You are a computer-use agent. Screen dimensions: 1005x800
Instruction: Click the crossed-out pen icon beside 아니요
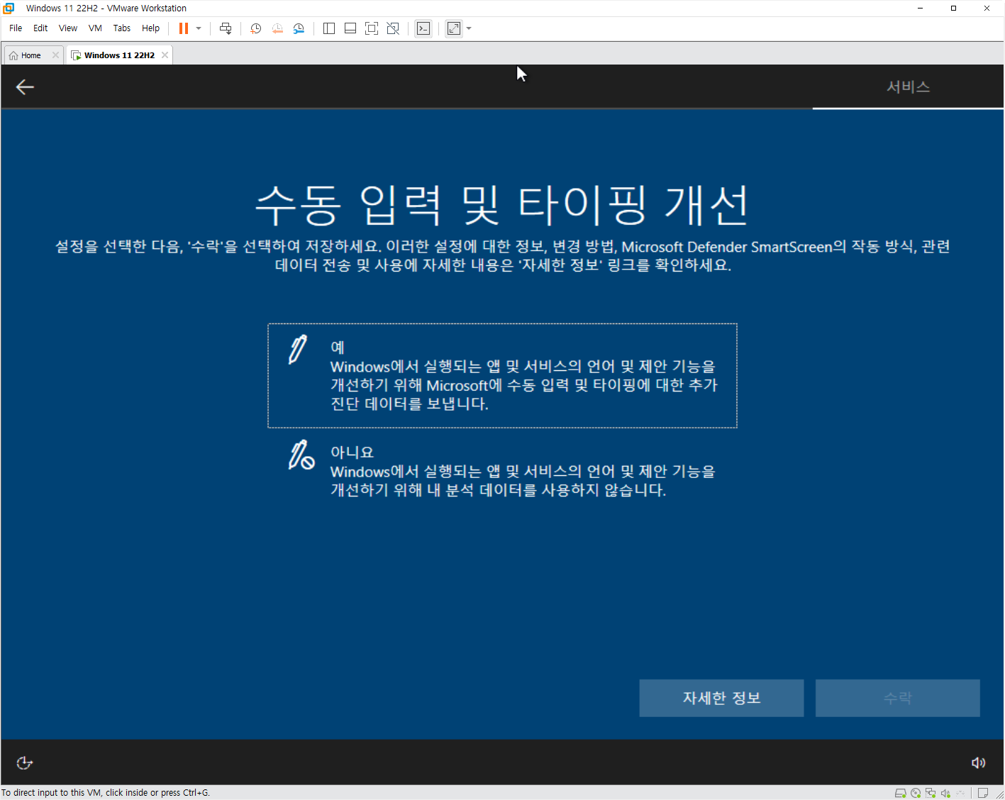(x=301, y=455)
